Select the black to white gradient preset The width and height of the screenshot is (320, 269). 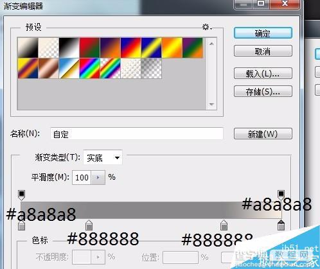coord(69,48)
